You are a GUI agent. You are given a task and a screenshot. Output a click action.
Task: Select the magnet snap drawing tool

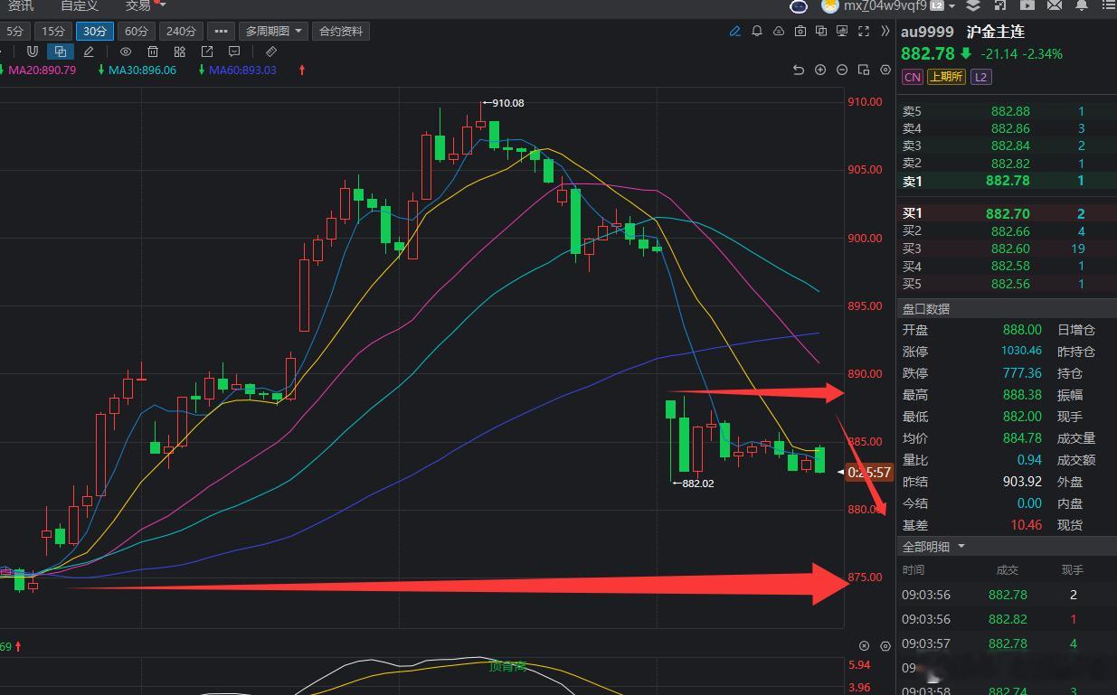coord(33,52)
